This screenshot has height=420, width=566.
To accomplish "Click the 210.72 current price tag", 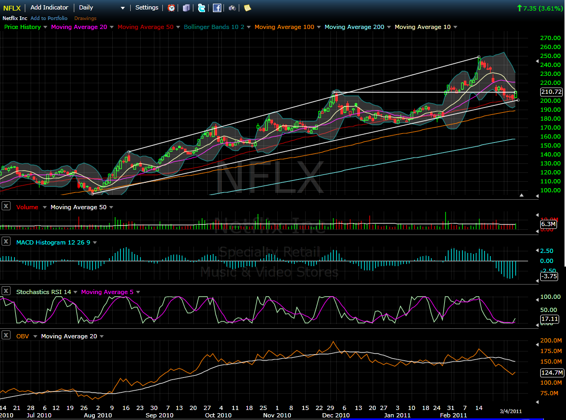I will [x=551, y=92].
